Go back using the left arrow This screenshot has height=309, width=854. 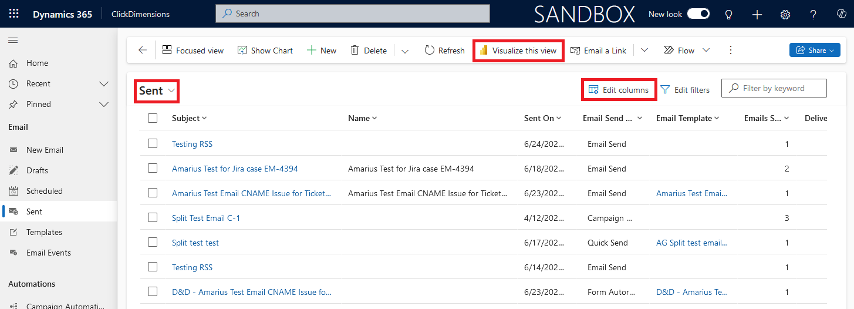(x=143, y=51)
